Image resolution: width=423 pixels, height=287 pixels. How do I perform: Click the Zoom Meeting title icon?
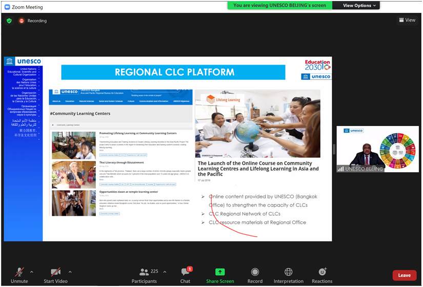point(8,7)
